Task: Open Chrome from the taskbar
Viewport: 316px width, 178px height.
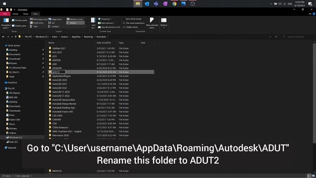Action: click(174, 3)
